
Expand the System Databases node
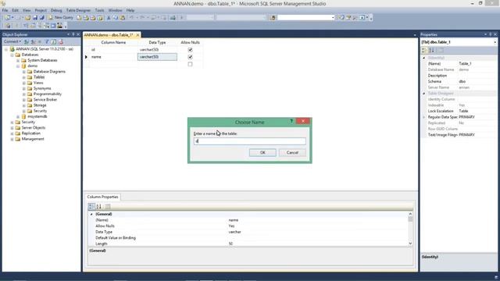pyautogui.click(x=18, y=60)
